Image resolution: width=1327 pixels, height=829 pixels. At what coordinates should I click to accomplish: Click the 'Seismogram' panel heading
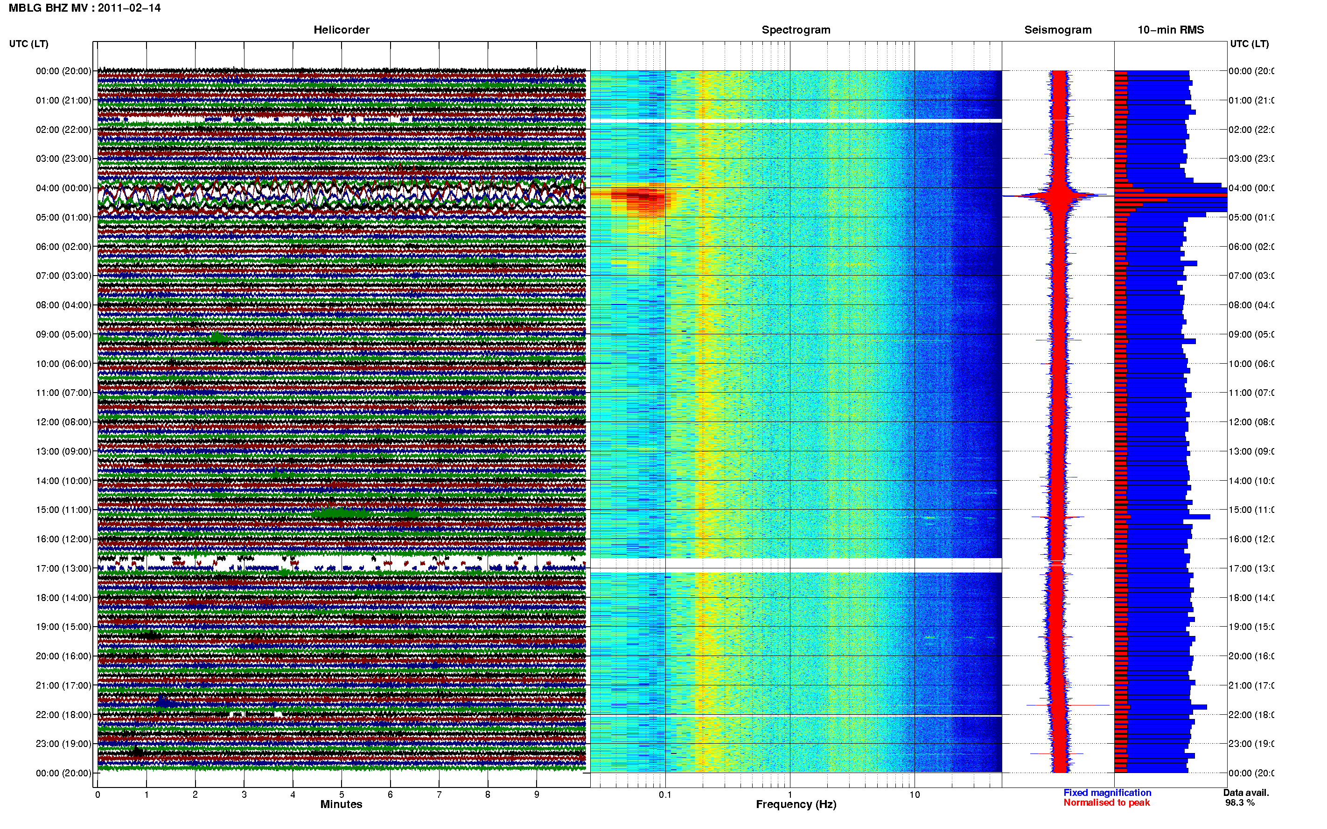click(x=1058, y=30)
